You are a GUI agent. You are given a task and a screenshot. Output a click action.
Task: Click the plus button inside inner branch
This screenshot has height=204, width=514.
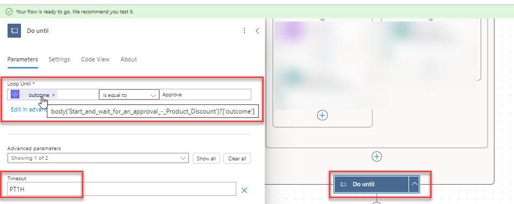click(322, 115)
